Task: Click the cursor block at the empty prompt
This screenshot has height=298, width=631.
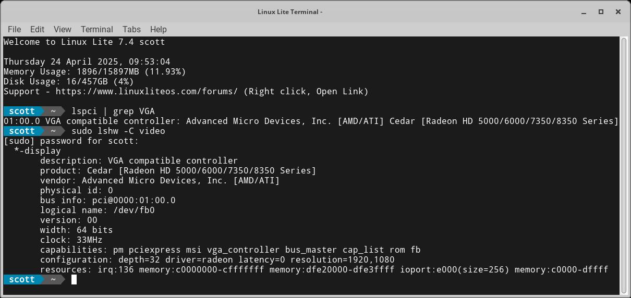Action: coord(74,280)
